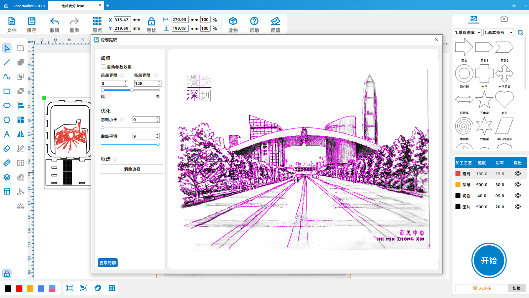529x298 pixels.
Task: Open the File (文件) menu
Action: click(12, 25)
